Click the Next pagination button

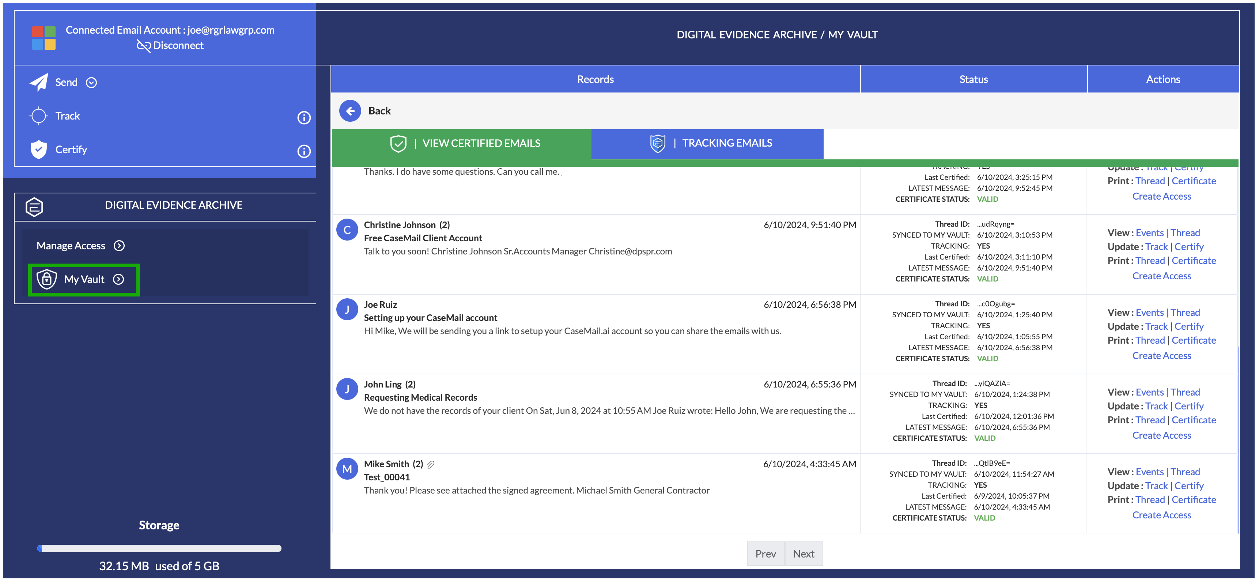point(804,553)
